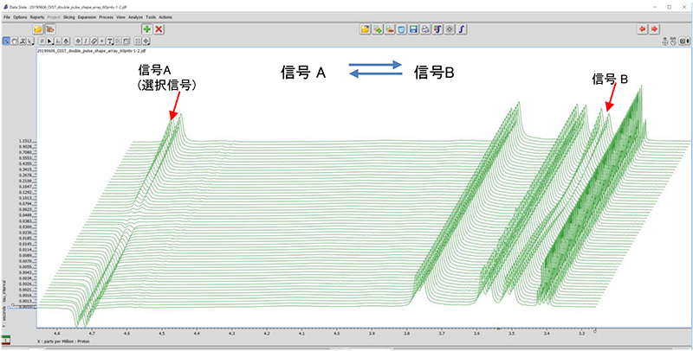
Task: Open the Tools menu
Action: coord(151,17)
